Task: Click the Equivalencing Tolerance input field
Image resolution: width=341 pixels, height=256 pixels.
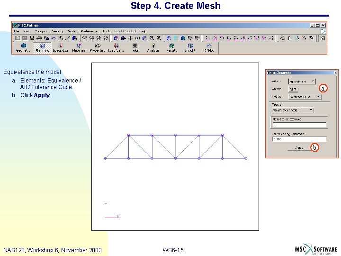Action: 299,139
